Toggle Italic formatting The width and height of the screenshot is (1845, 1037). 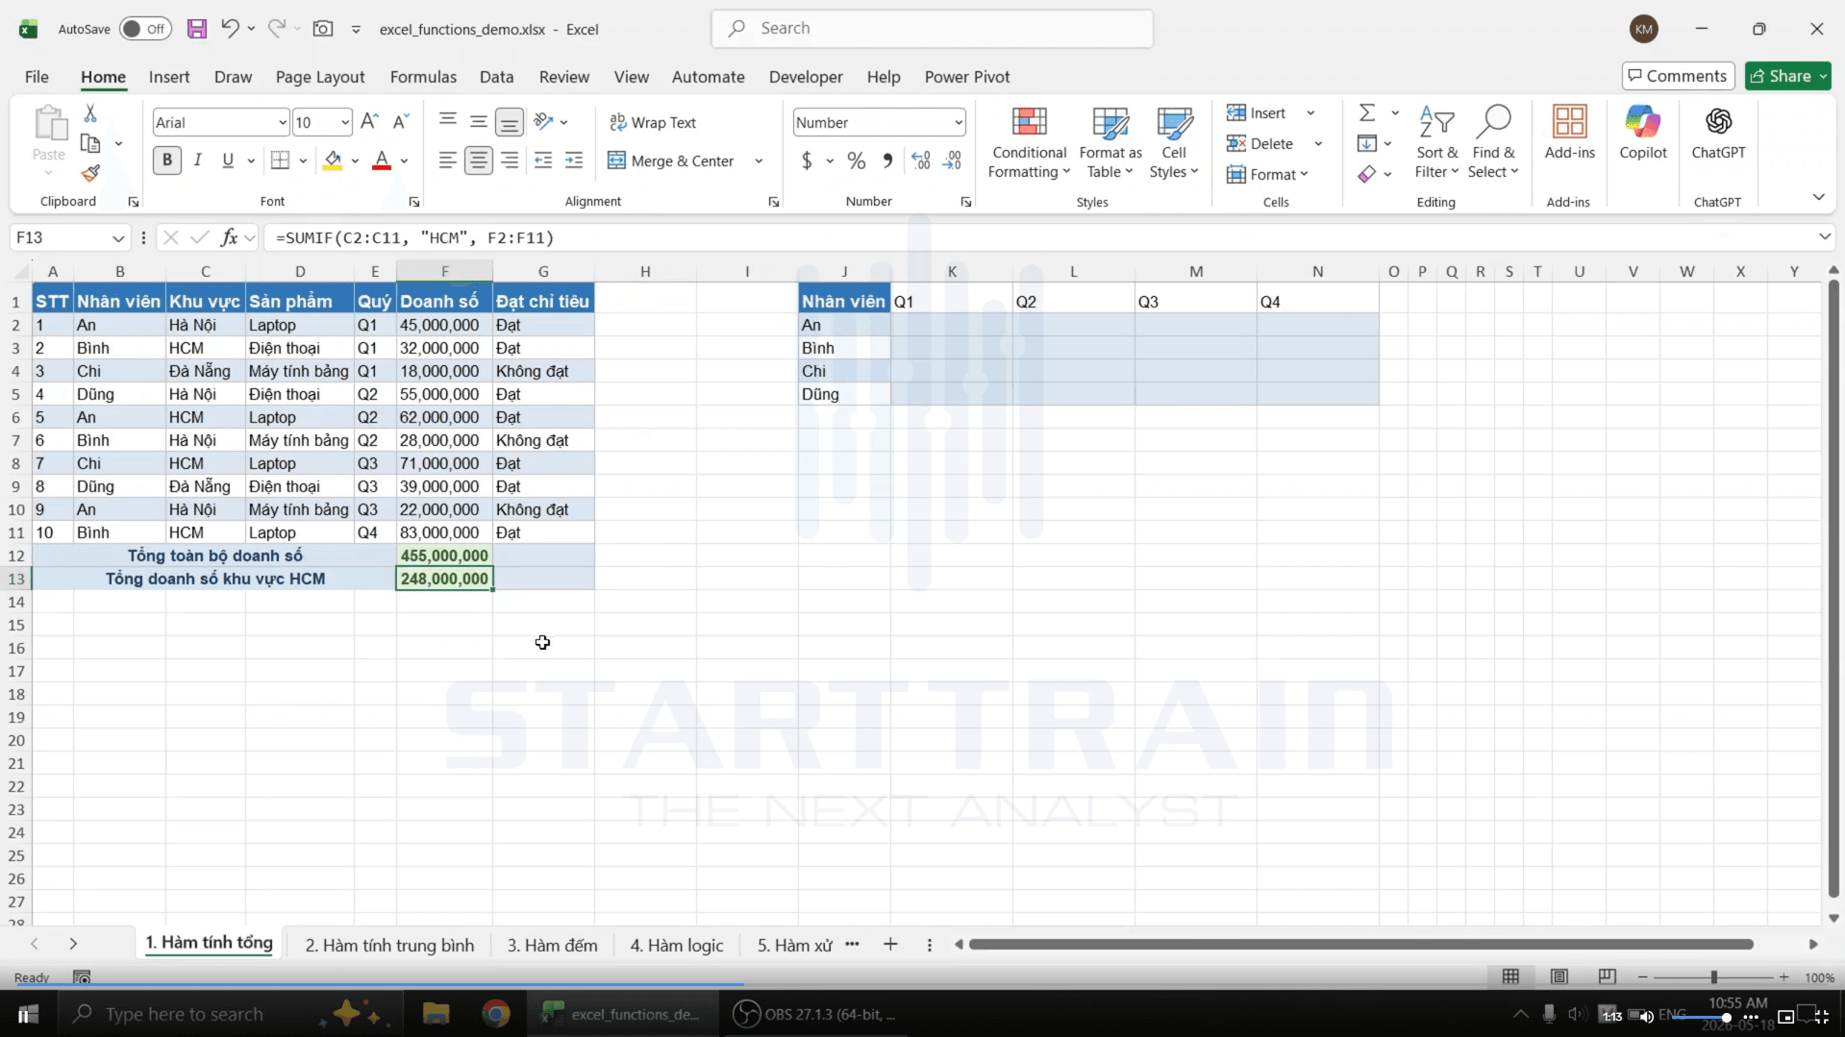pos(198,160)
